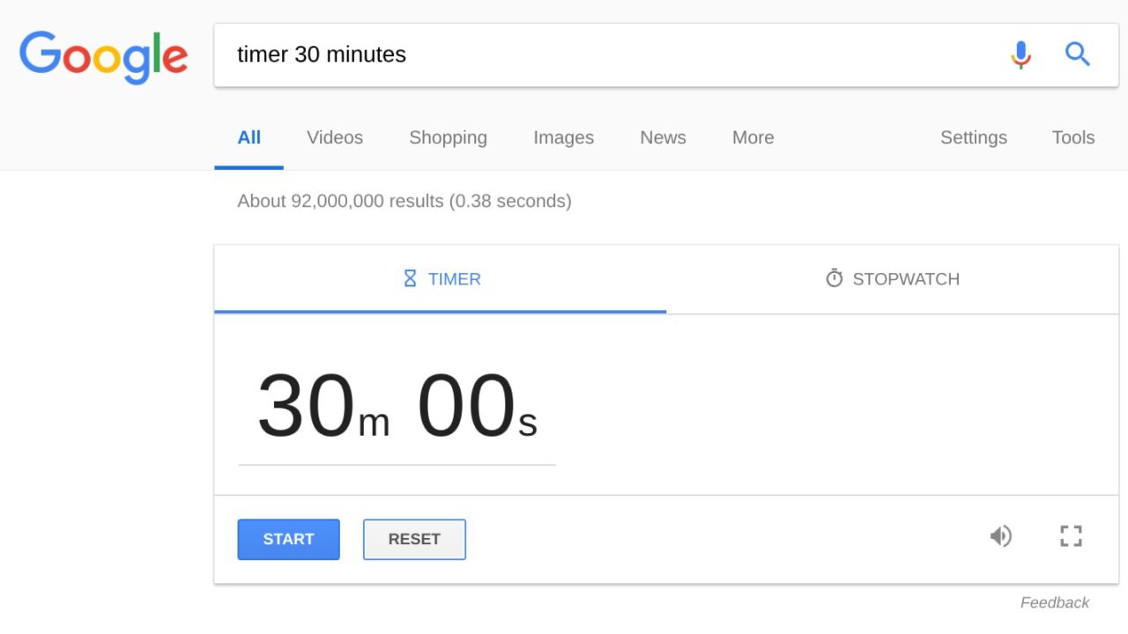Viewport: 1128px width, 634px height.
Task: Open the Feedback link
Action: point(1054,602)
